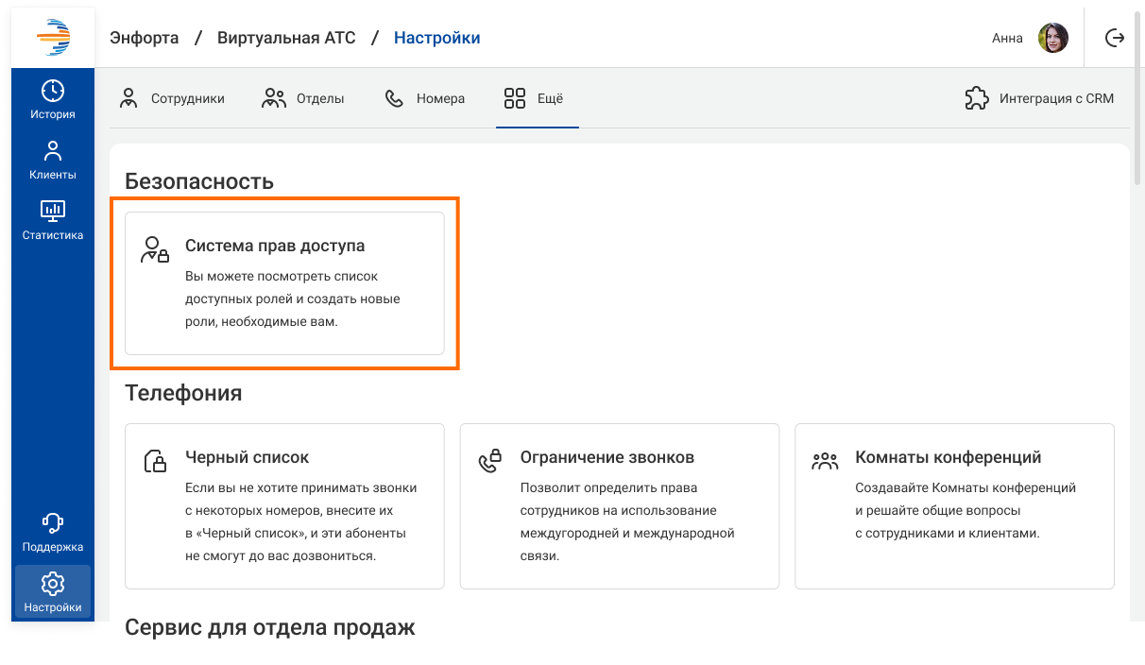Viewport: 1145px width, 665px height.
Task: Open Комнаты конференций card
Action: tap(954, 505)
